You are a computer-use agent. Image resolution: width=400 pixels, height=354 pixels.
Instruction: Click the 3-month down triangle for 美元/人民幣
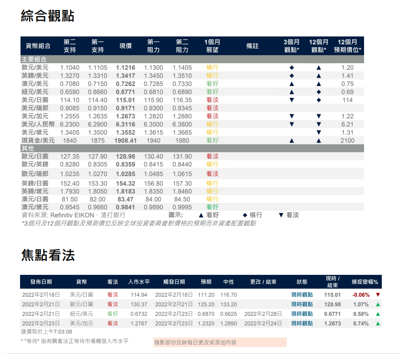click(292, 125)
